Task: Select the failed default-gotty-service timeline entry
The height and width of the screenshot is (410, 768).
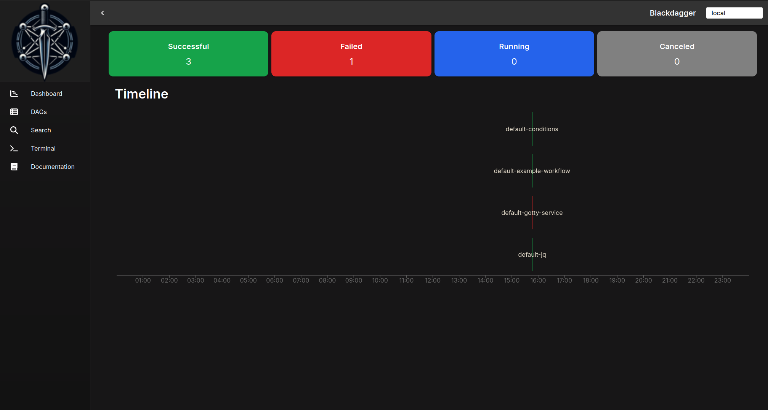Action: pyautogui.click(x=532, y=213)
